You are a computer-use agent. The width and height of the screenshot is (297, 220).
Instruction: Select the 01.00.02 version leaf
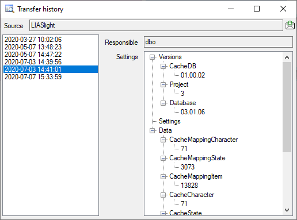(193, 75)
